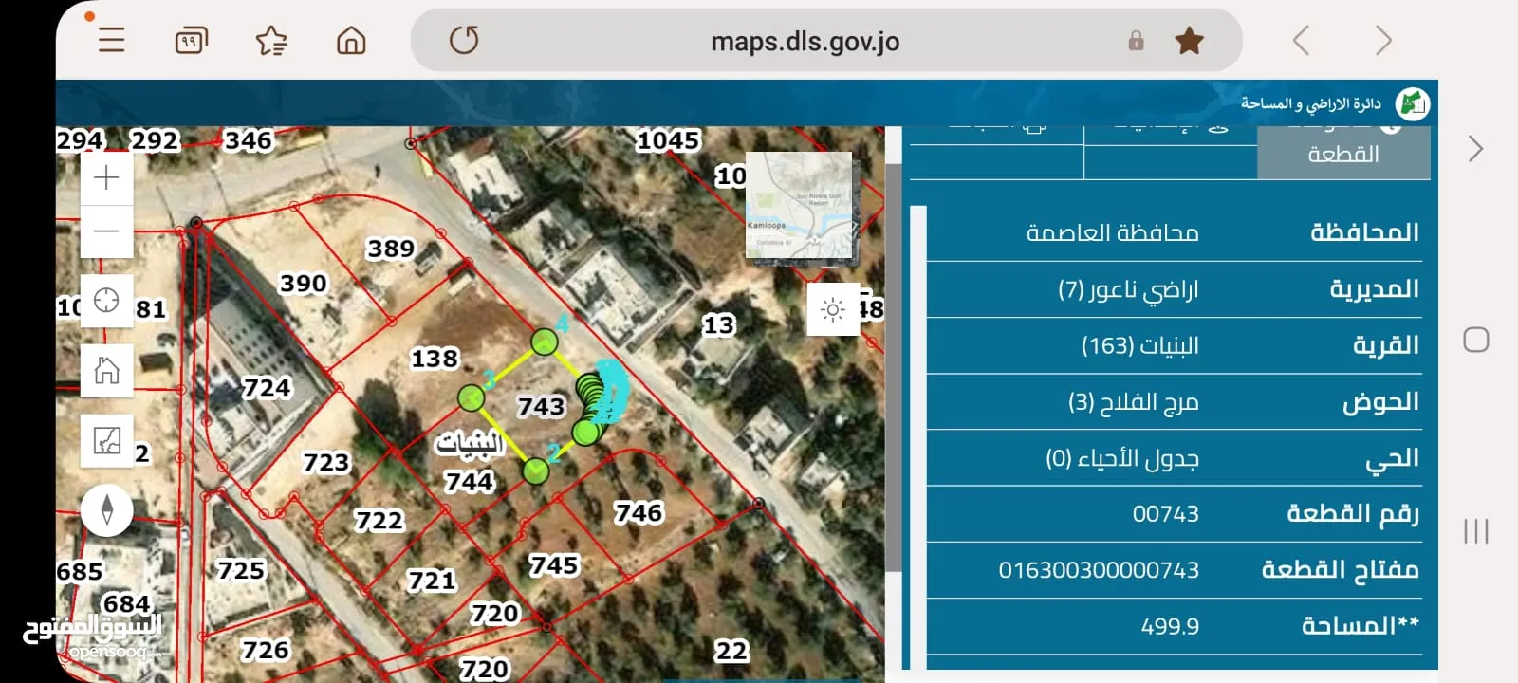The image size is (1518, 683).
Task: Click parcel label 723 on map
Action: (326, 463)
